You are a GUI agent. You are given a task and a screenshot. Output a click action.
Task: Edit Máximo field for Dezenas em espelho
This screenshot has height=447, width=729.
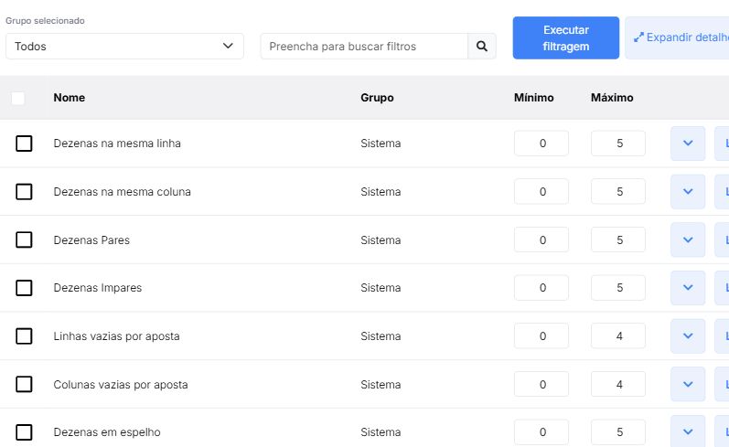(x=618, y=432)
